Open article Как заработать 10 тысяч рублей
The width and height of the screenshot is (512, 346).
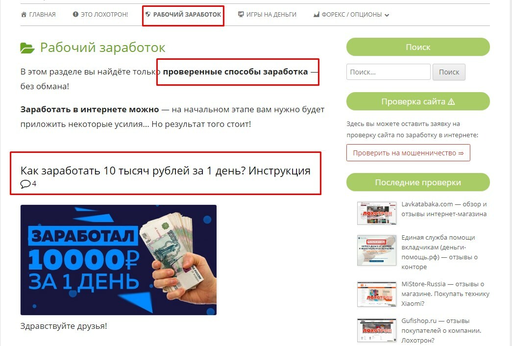tap(165, 171)
